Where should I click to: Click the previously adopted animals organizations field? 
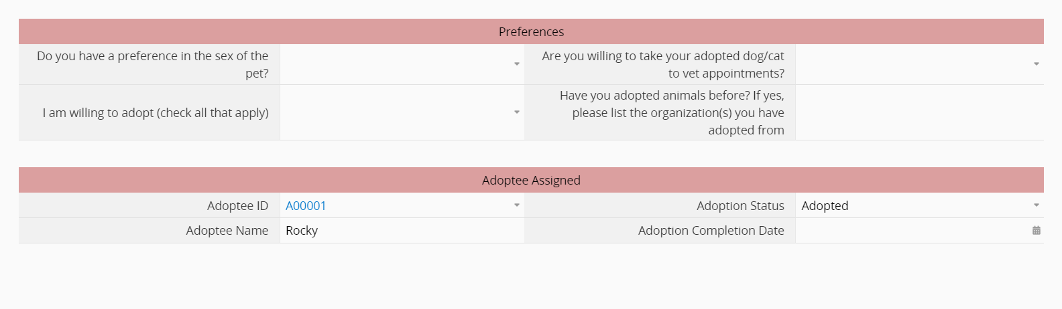[919, 112]
